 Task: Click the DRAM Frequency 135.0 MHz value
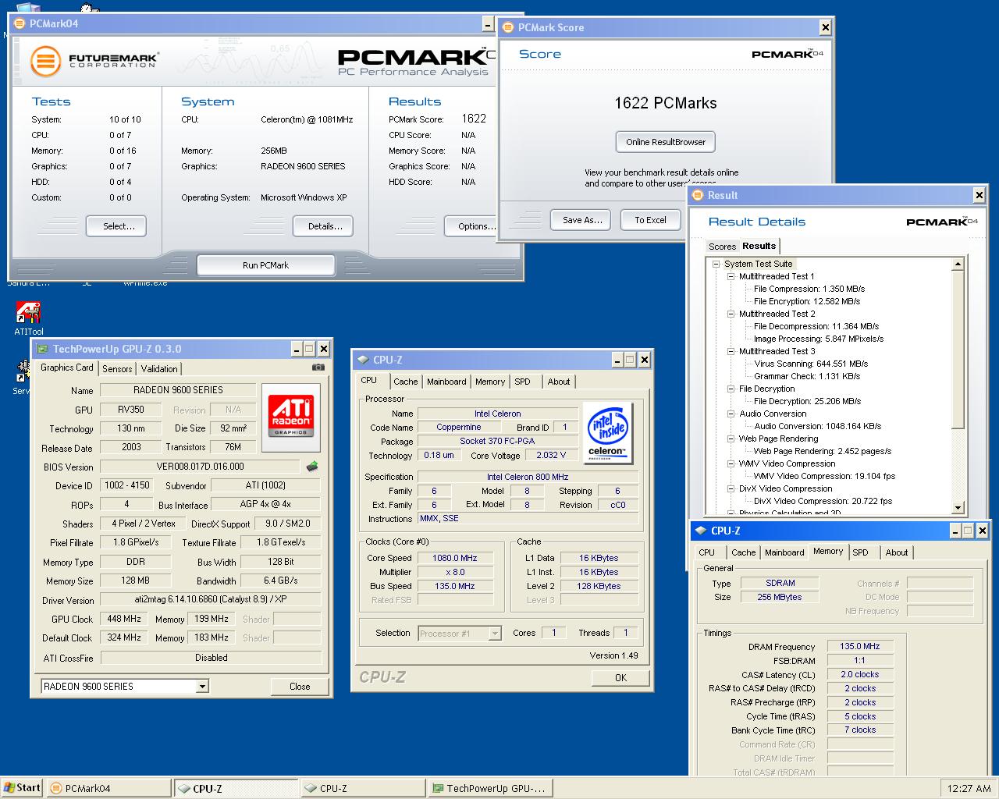[x=860, y=647]
